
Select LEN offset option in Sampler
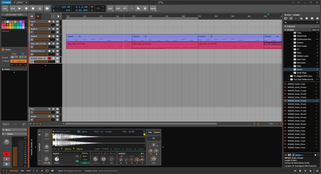click(x=85, y=163)
